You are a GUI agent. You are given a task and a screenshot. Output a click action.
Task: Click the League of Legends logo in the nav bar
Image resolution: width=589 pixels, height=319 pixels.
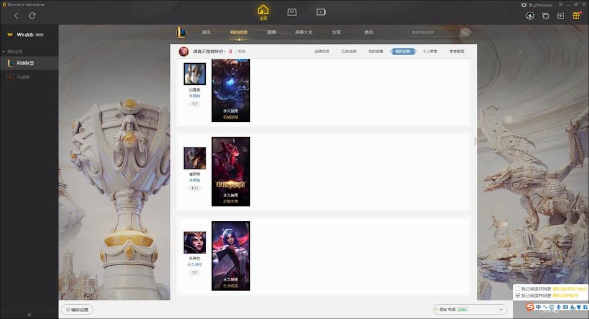[x=181, y=32]
